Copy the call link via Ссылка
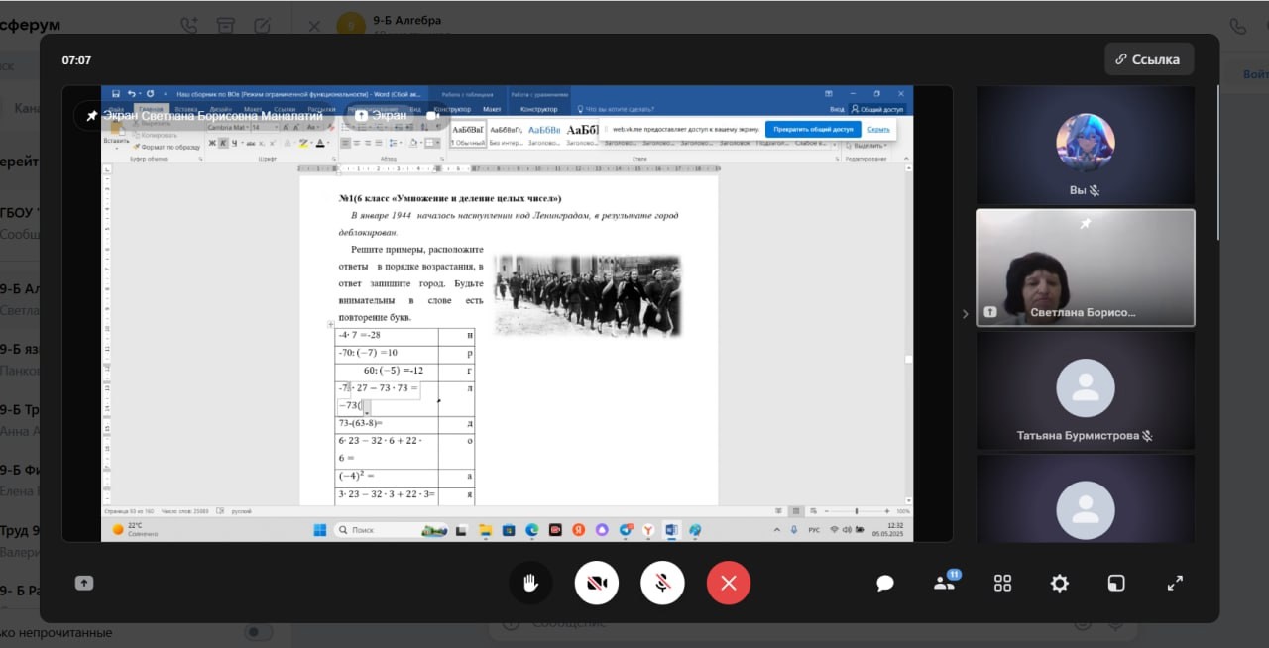The width and height of the screenshot is (1269, 648). 1149,59
